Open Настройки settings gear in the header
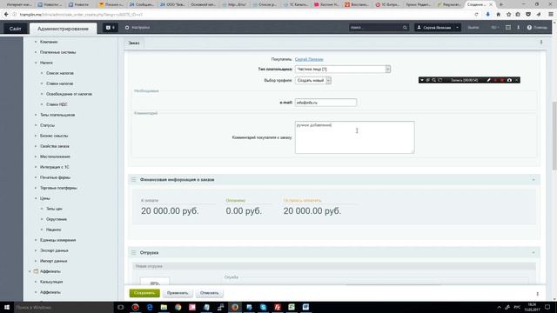 click(x=138, y=27)
